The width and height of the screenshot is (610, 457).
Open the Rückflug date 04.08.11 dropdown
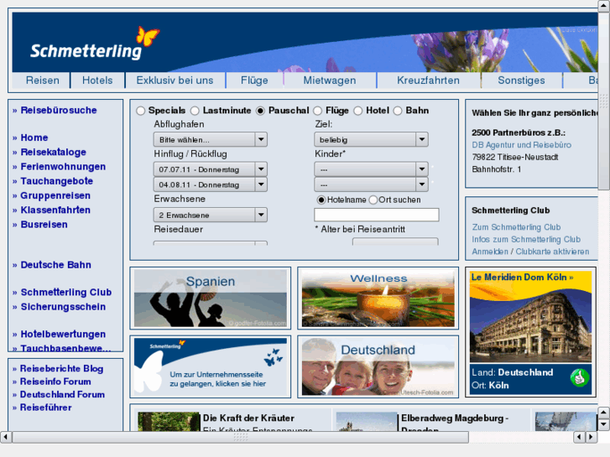[211, 184]
